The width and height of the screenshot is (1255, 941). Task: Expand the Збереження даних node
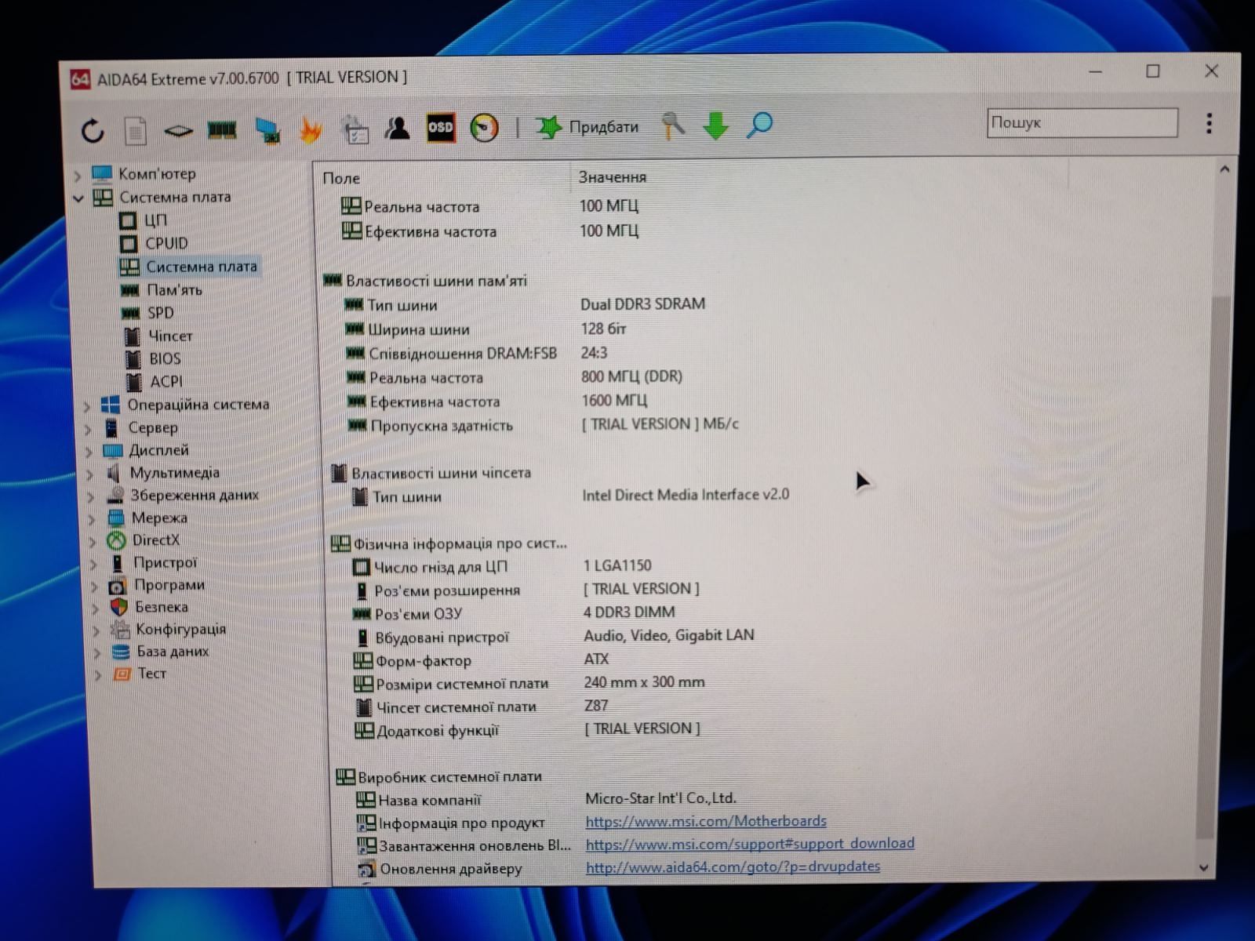(90, 497)
